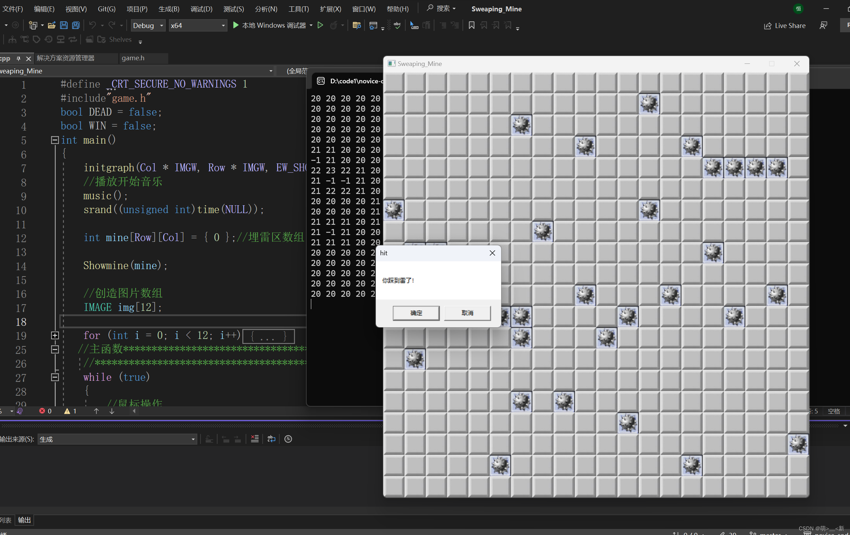Collapse the int main() code block
The height and width of the screenshot is (535, 850).
tap(55, 140)
